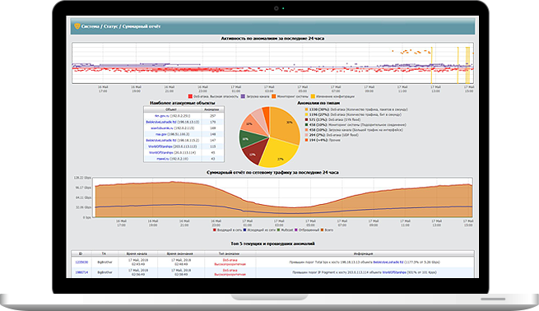Select the Суммарный отчёт breadcrumb item
The width and height of the screenshot is (539, 311).
(x=142, y=26)
